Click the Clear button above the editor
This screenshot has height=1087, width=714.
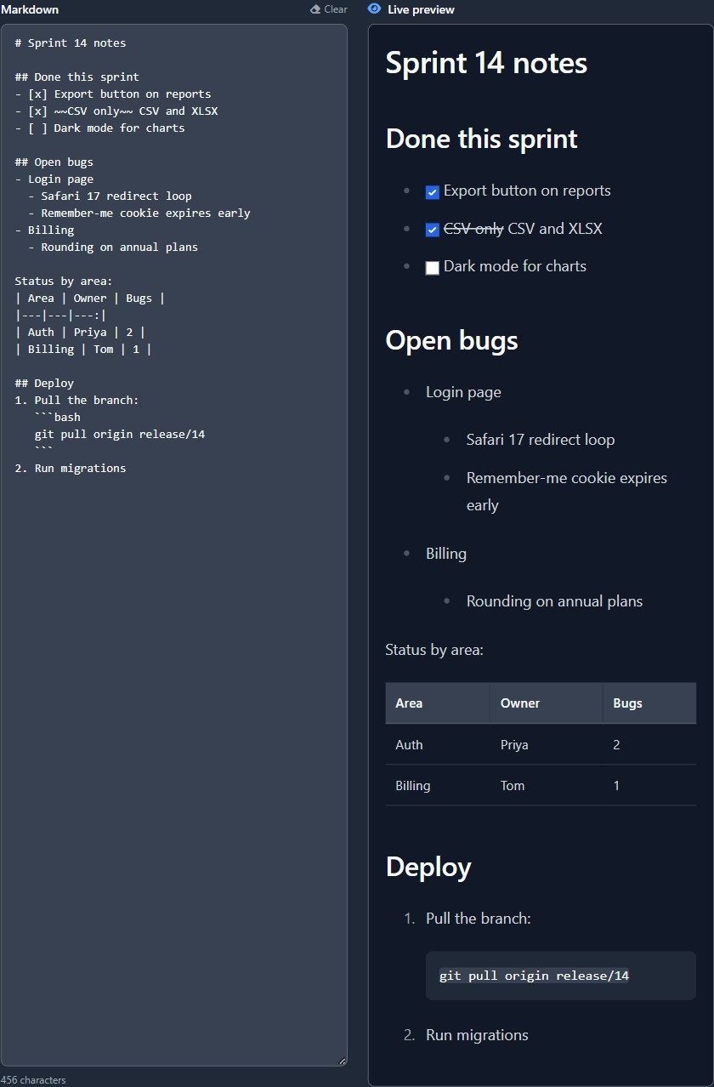click(x=329, y=9)
